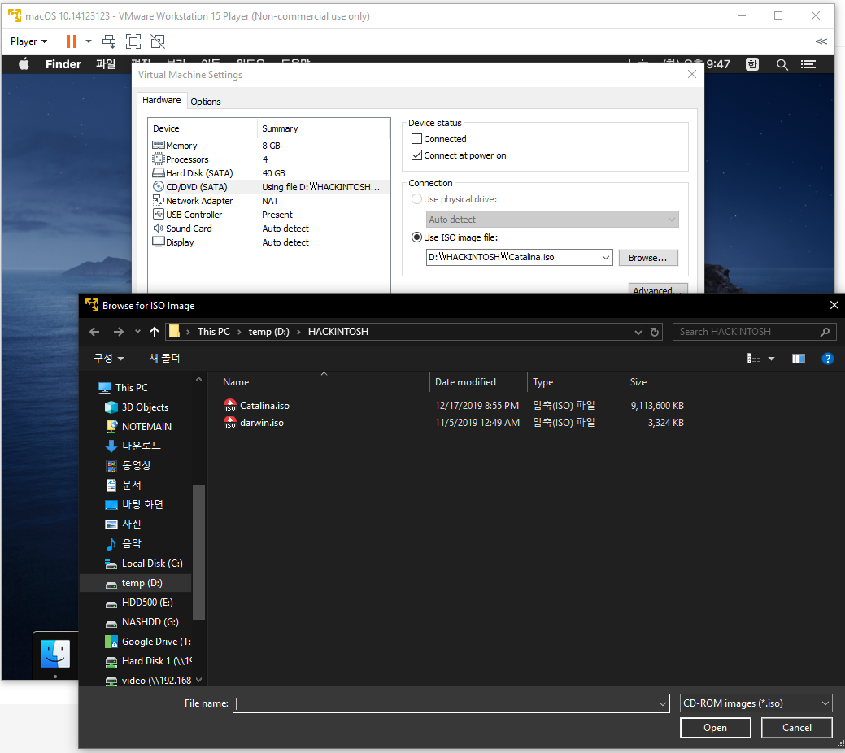
Task: Open the power options arrow beside pause
Action: pos(89,41)
